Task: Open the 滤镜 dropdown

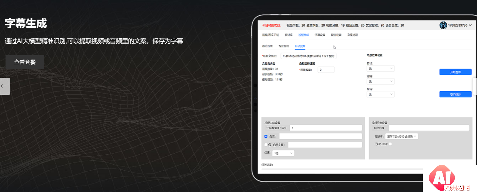Action: 381,82
